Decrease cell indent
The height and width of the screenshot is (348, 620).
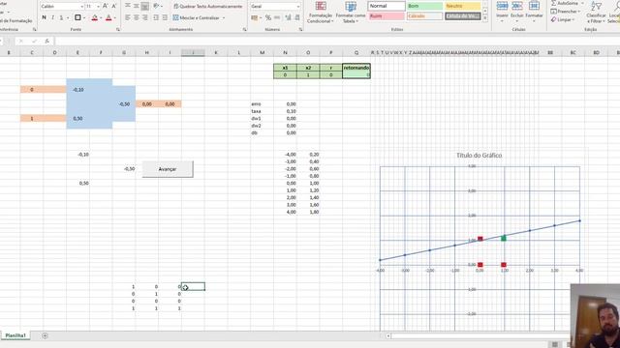click(x=156, y=17)
